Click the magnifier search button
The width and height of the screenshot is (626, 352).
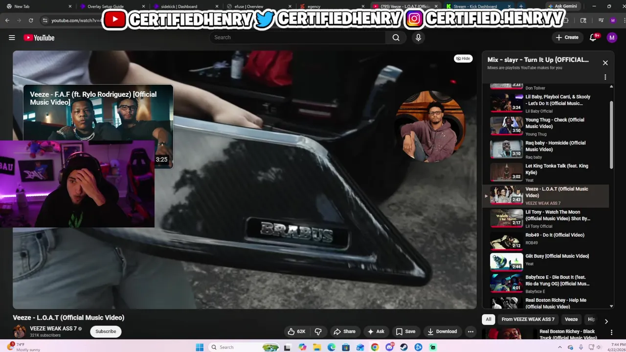click(396, 38)
